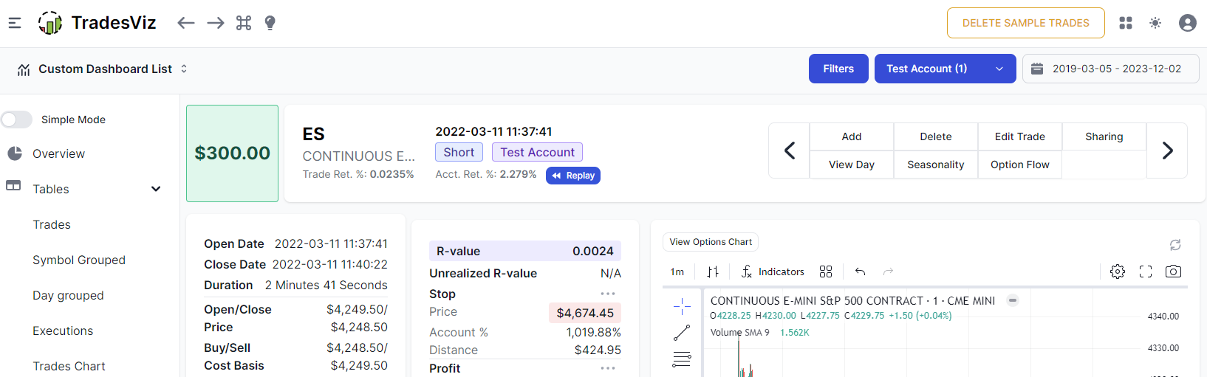
Task: Click the $300.00 profit box
Action: (232, 153)
